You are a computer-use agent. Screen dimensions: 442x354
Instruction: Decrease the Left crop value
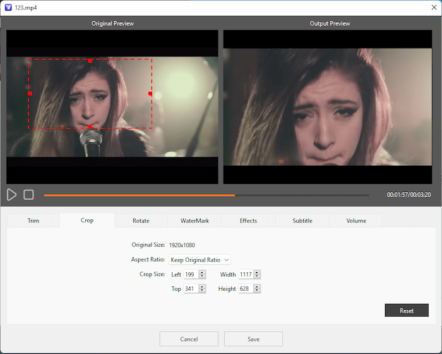coord(202,276)
